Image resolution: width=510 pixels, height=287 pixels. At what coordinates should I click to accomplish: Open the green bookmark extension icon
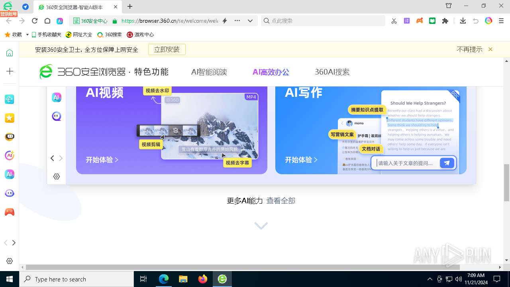[432, 21]
